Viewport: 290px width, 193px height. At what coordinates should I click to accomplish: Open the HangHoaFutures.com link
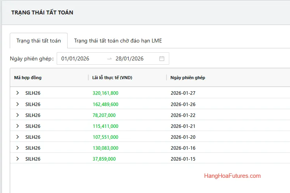232,176
